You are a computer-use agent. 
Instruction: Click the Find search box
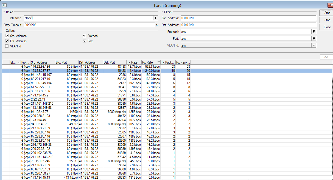tap(326, 57)
